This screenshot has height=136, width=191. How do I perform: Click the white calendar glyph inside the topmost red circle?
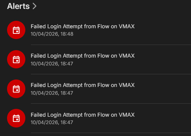(x=16, y=30)
